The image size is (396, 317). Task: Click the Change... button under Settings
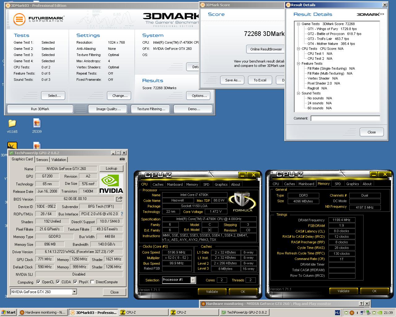click(120, 96)
